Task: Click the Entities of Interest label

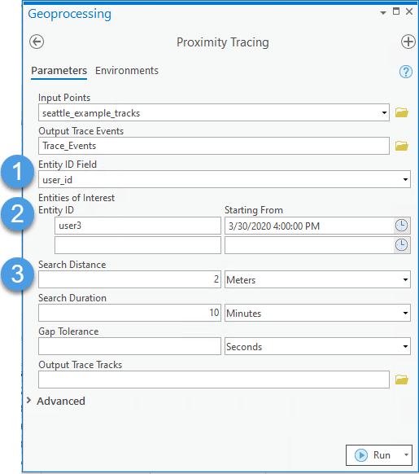Action: click(x=76, y=198)
